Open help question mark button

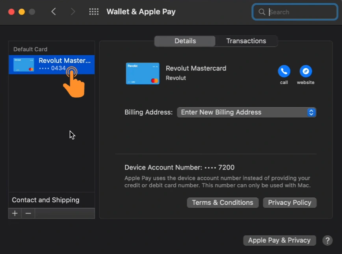327,241
